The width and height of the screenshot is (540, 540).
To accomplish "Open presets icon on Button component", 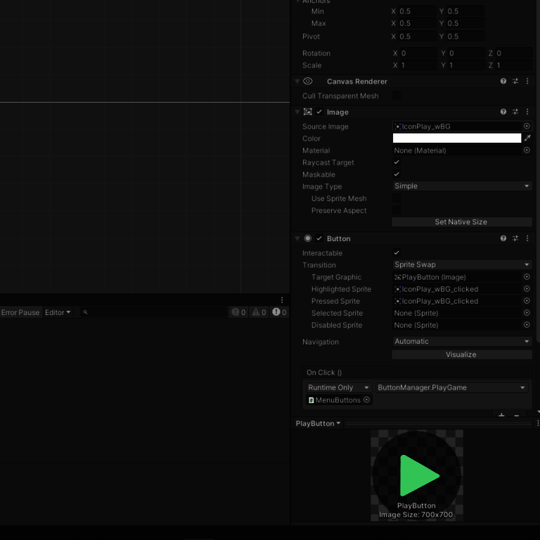I will tap(515, 238).
